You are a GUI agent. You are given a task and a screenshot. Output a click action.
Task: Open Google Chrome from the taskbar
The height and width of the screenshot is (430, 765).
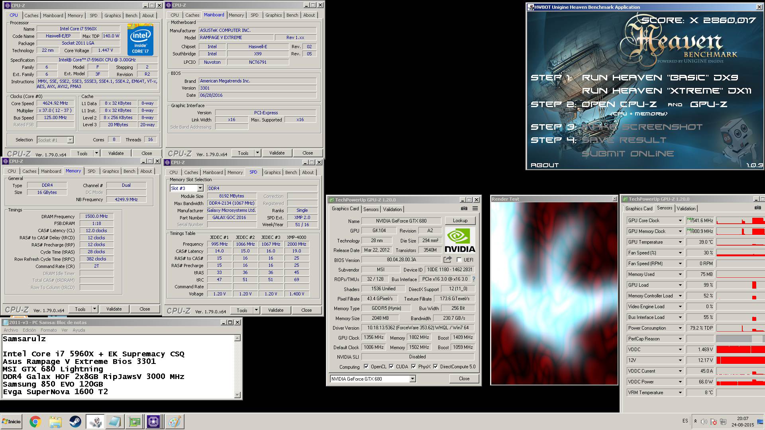click(x=35, y=422)
